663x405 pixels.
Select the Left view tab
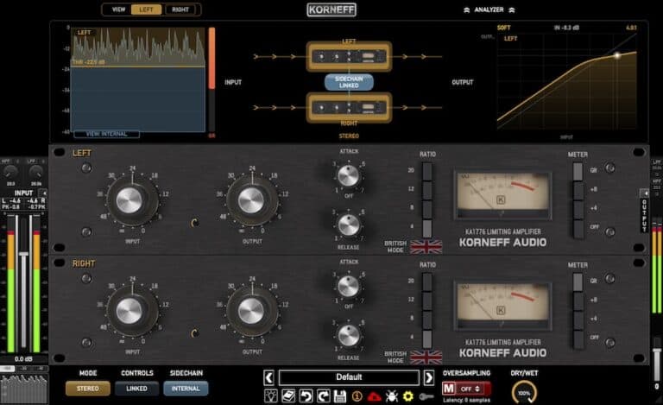coord(146,9)
